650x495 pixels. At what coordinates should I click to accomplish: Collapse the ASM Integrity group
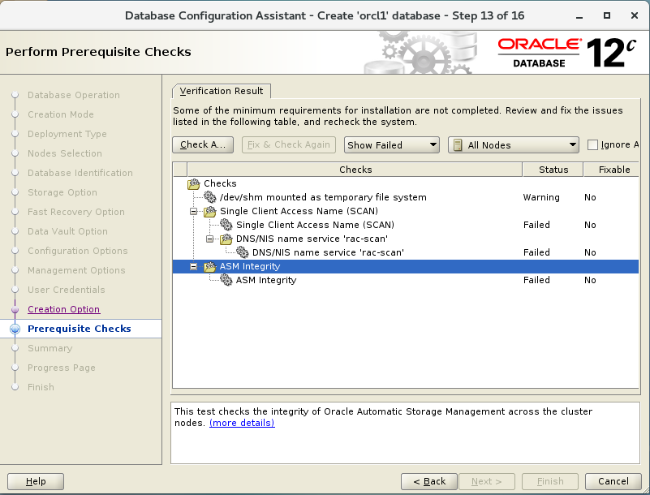click(193, 267)
